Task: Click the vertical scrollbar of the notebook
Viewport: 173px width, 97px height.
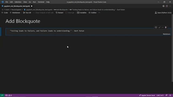Action: click(x=172, y=48)
